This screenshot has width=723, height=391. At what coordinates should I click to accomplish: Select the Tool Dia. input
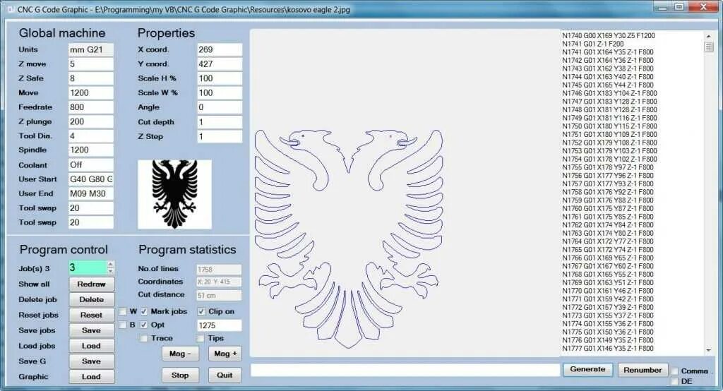[91, 136]
